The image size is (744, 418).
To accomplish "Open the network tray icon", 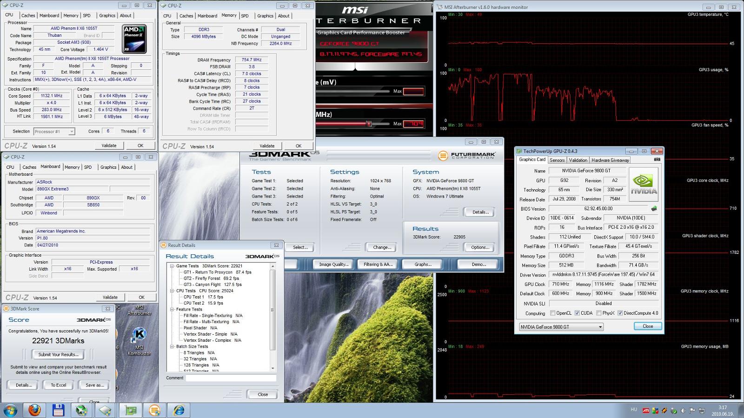I will pos(702,411).
